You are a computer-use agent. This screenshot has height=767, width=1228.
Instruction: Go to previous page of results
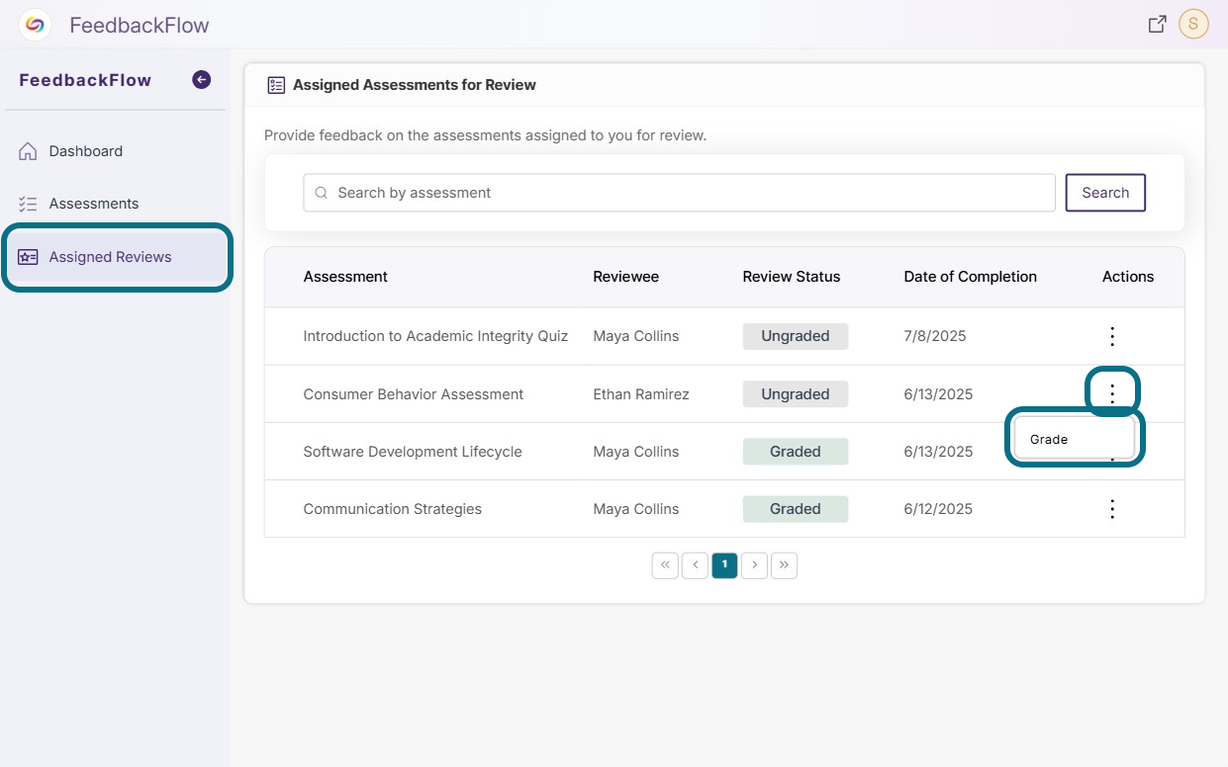point(695,564)
